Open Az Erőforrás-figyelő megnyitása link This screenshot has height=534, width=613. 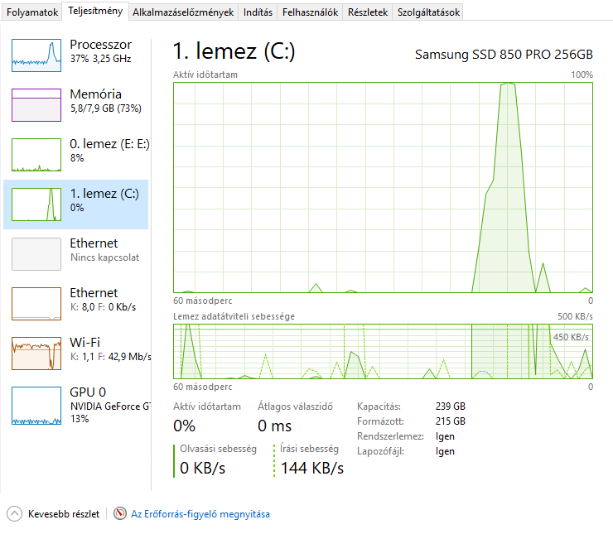200,514
